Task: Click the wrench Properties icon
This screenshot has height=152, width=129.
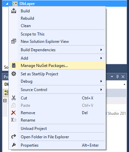Action: (14, 145)
